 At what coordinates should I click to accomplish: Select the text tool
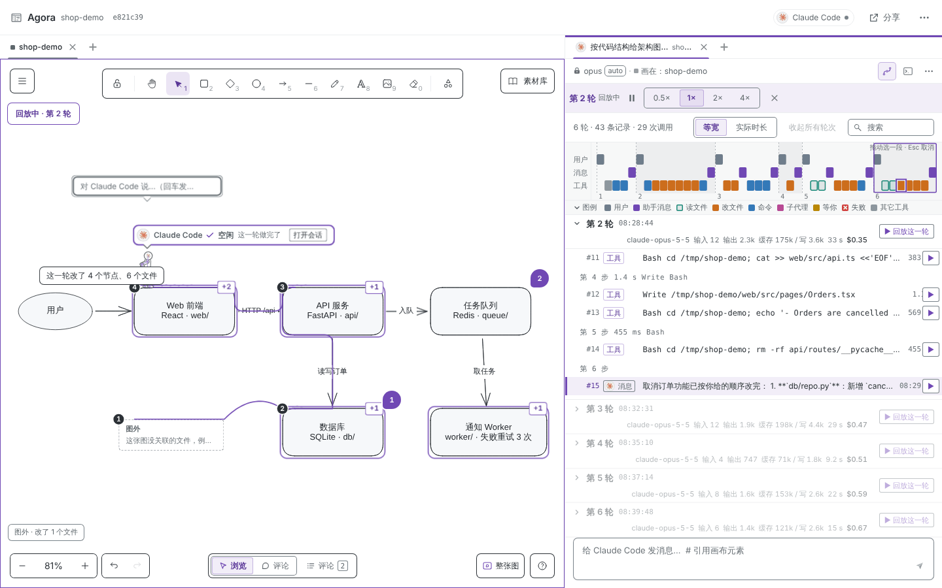(362, 84)
